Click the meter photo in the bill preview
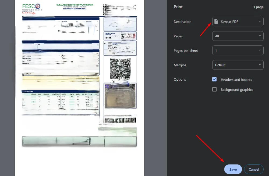The width and height of the screenshot is (269, 176). pos(120,96)
